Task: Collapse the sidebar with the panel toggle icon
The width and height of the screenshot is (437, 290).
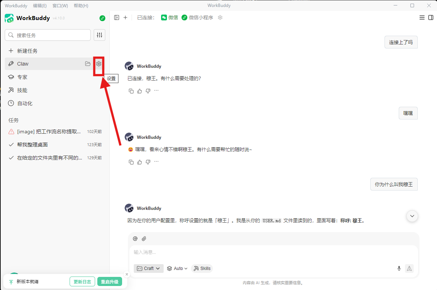Action: click(117, 17)
